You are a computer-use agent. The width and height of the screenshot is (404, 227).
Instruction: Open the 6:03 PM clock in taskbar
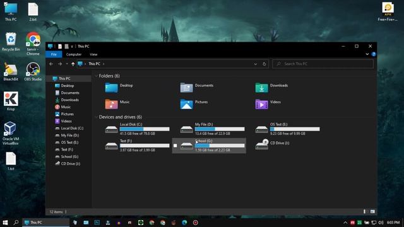pos(393,223)
